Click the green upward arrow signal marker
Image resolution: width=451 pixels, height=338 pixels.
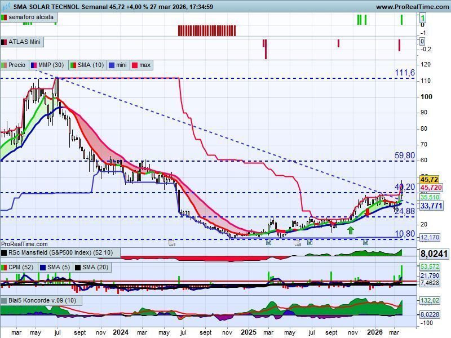point(350,230)
